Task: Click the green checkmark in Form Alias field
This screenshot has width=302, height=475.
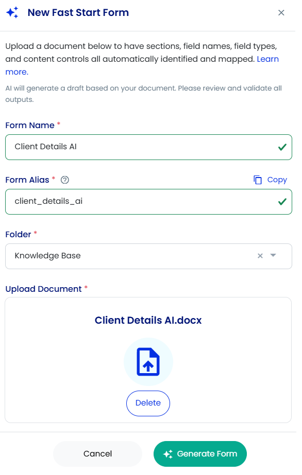Action: pyautogui.click(x=282, y=202)
